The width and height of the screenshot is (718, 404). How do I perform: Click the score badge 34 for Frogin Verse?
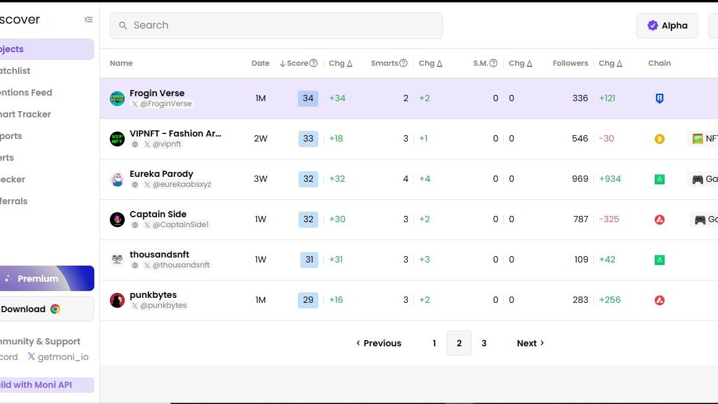pyautogui.click(x=308, y=99)
